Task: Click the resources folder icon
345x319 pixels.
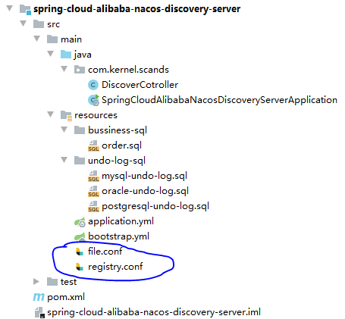Action: [x=66, y=116]
